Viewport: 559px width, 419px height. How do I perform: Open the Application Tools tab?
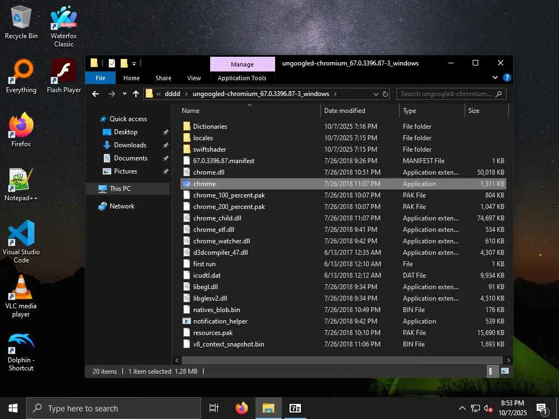point(242,78)
